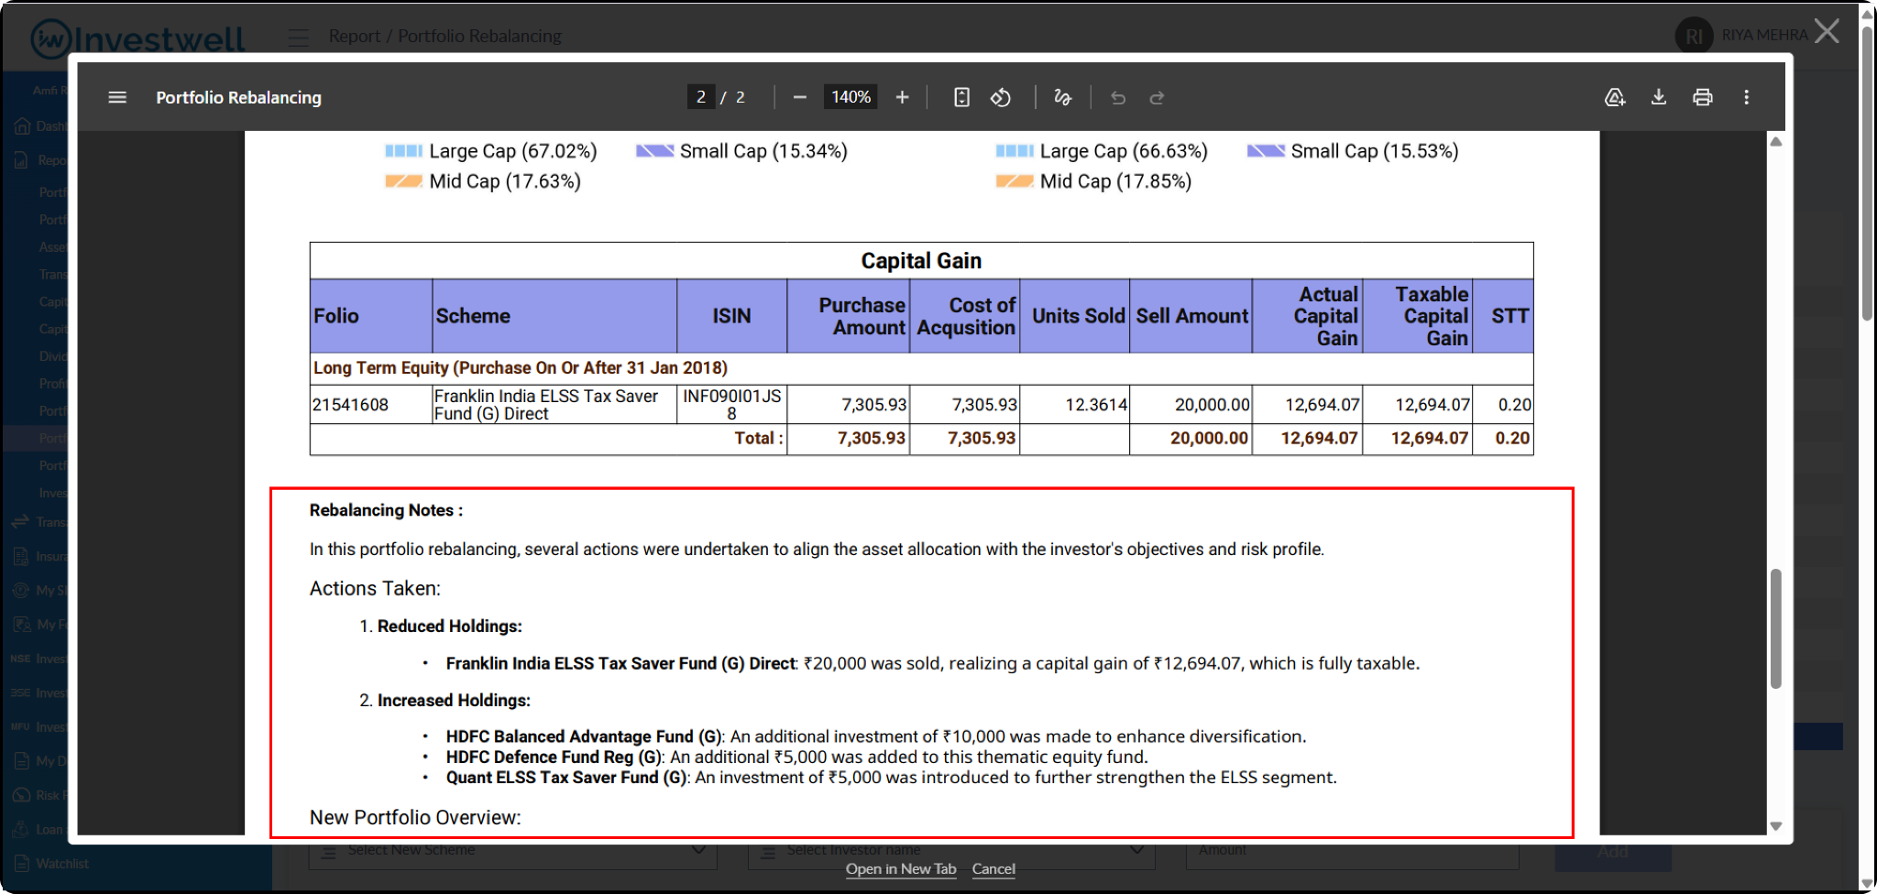Click Mid Cap (17.85%) legend entry

click(1094, 181)
